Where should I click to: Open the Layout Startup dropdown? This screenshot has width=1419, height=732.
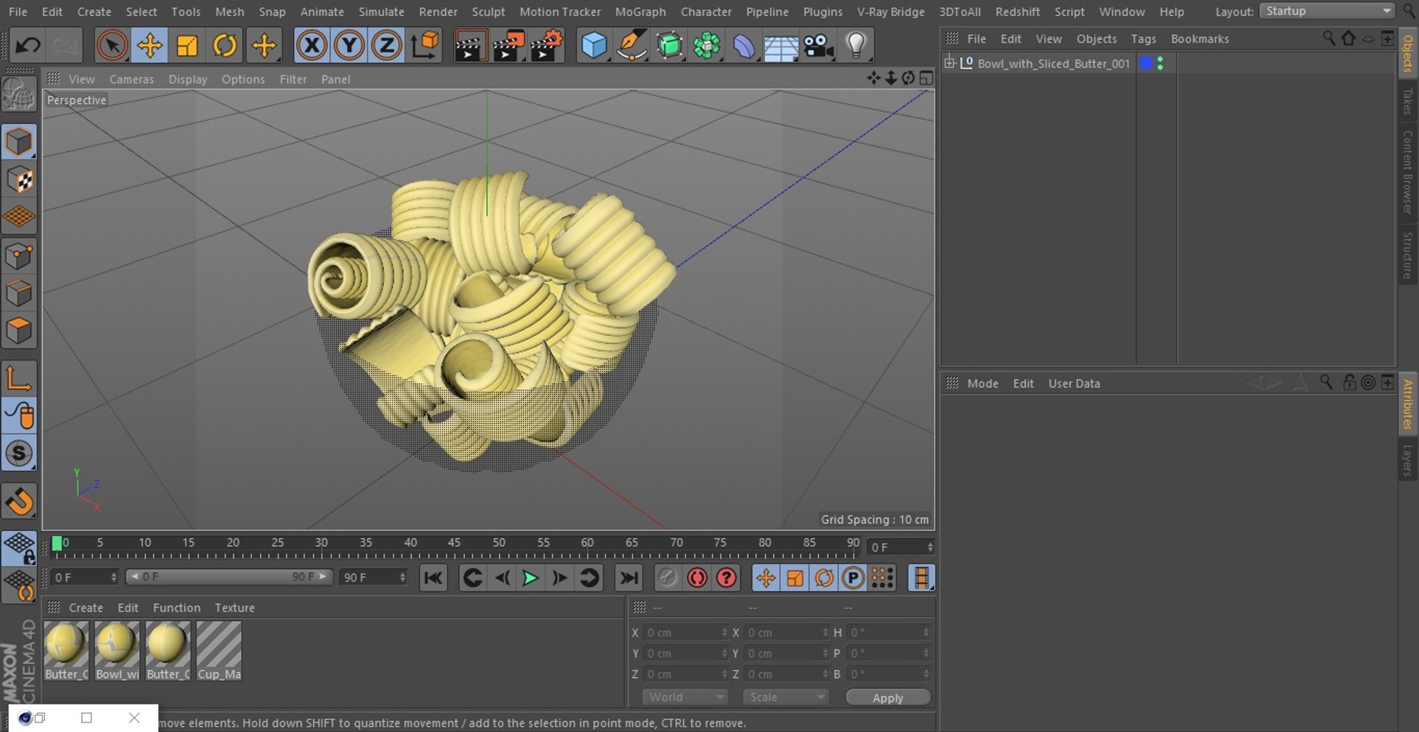pos(1327,11)
